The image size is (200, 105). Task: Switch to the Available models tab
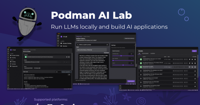(x=153, y=53)
